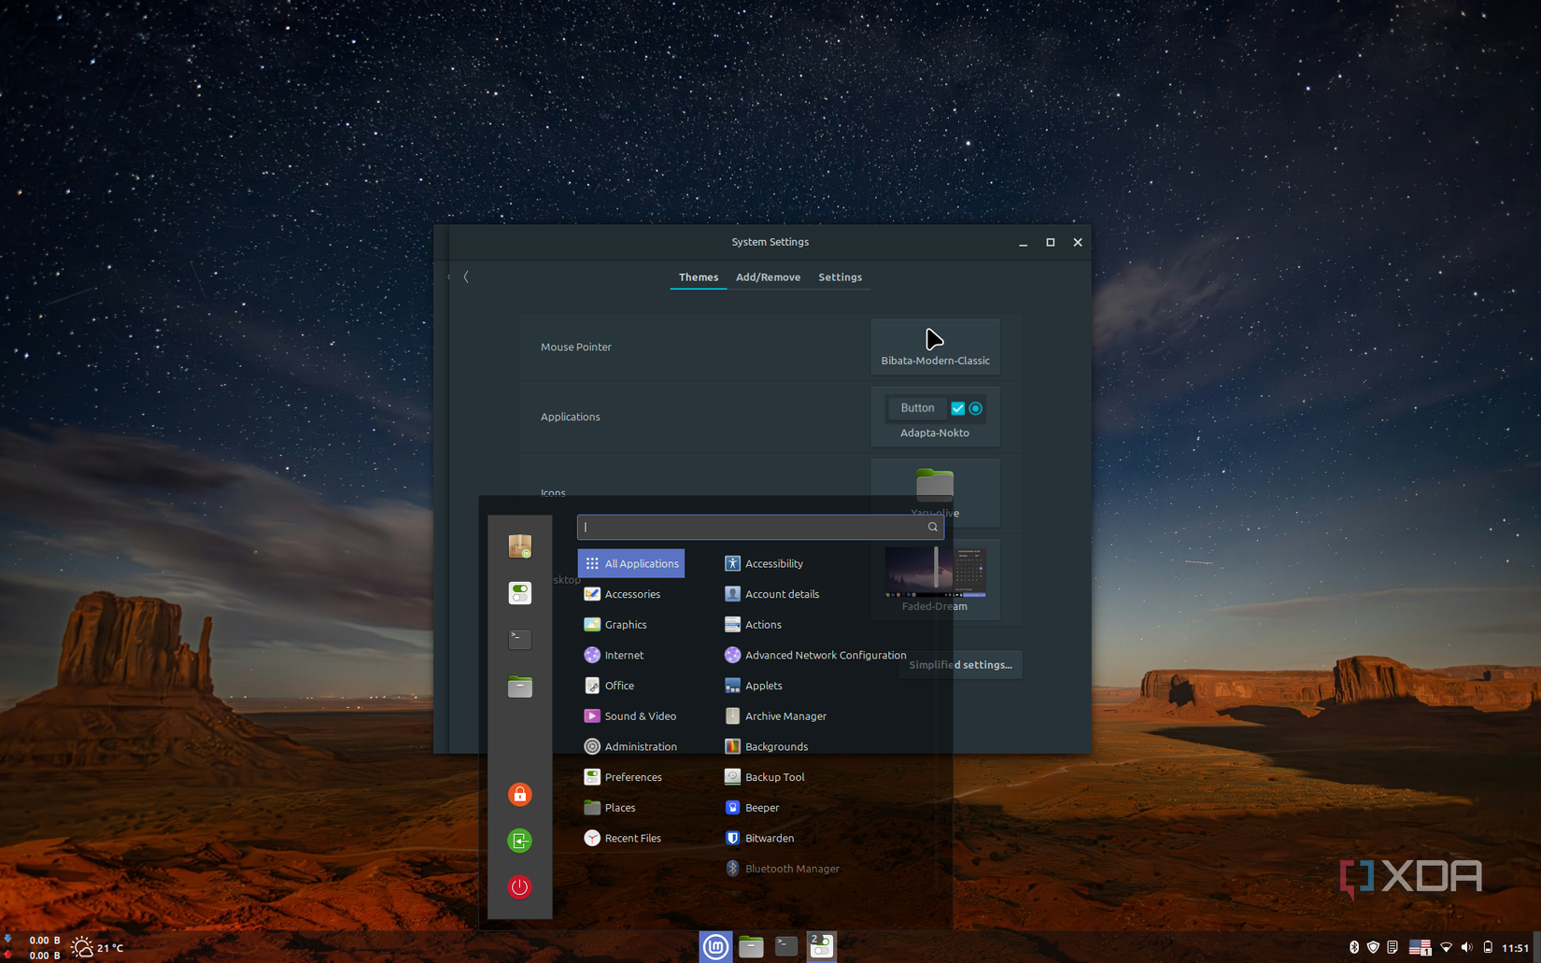Open the Linux Mint menu button
1541x963 pixels.
point(715,947)
